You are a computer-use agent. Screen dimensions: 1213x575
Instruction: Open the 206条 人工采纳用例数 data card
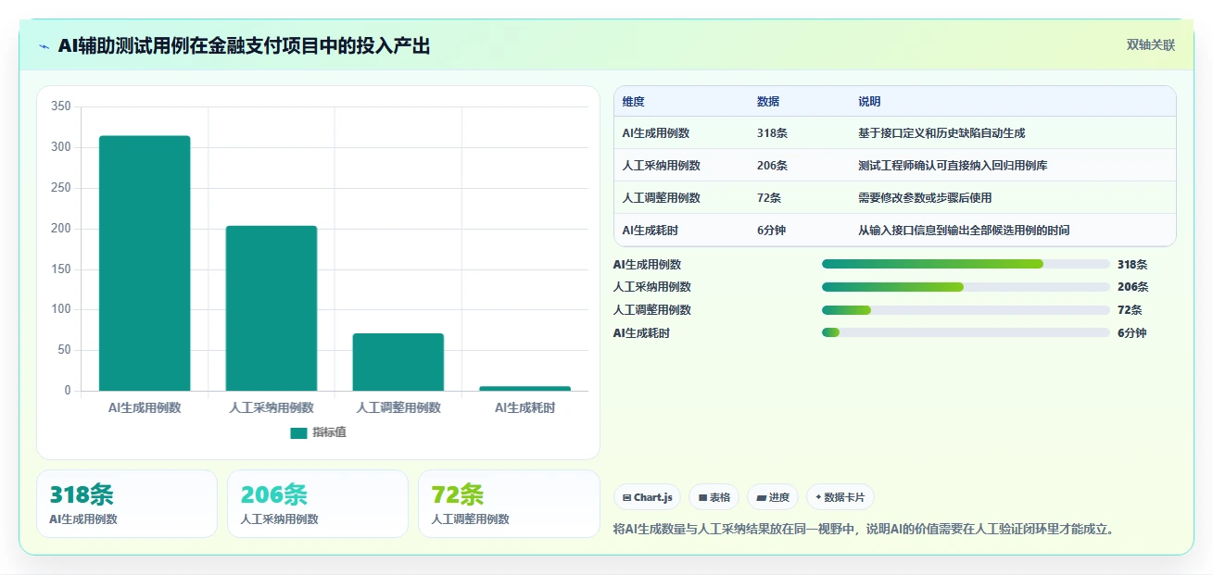[x=318, y=504]
